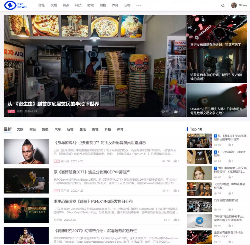Click the search magnifier icon
This screenshot has height=245, width=250.
tap(223, 5)
